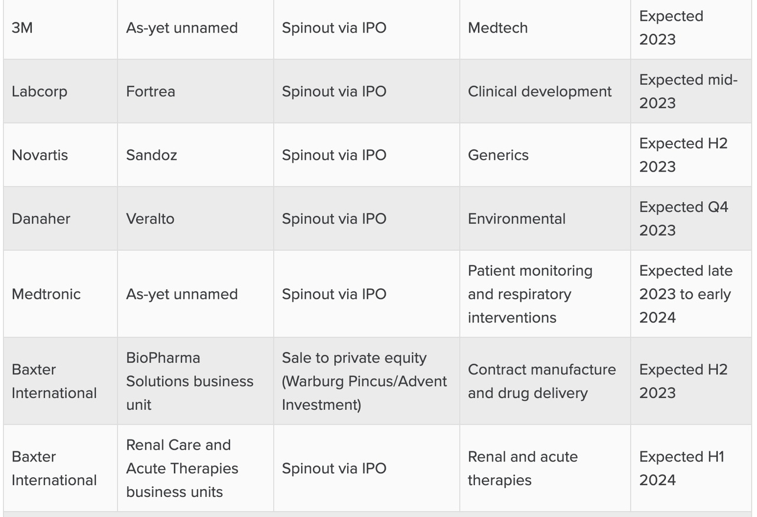
Task: Click the Danaher cell
Action: [41, 219]
